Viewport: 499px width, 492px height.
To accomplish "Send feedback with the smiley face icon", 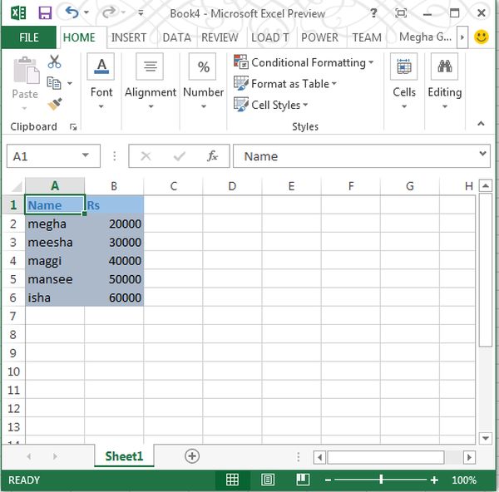I will (x=482, y=37).
